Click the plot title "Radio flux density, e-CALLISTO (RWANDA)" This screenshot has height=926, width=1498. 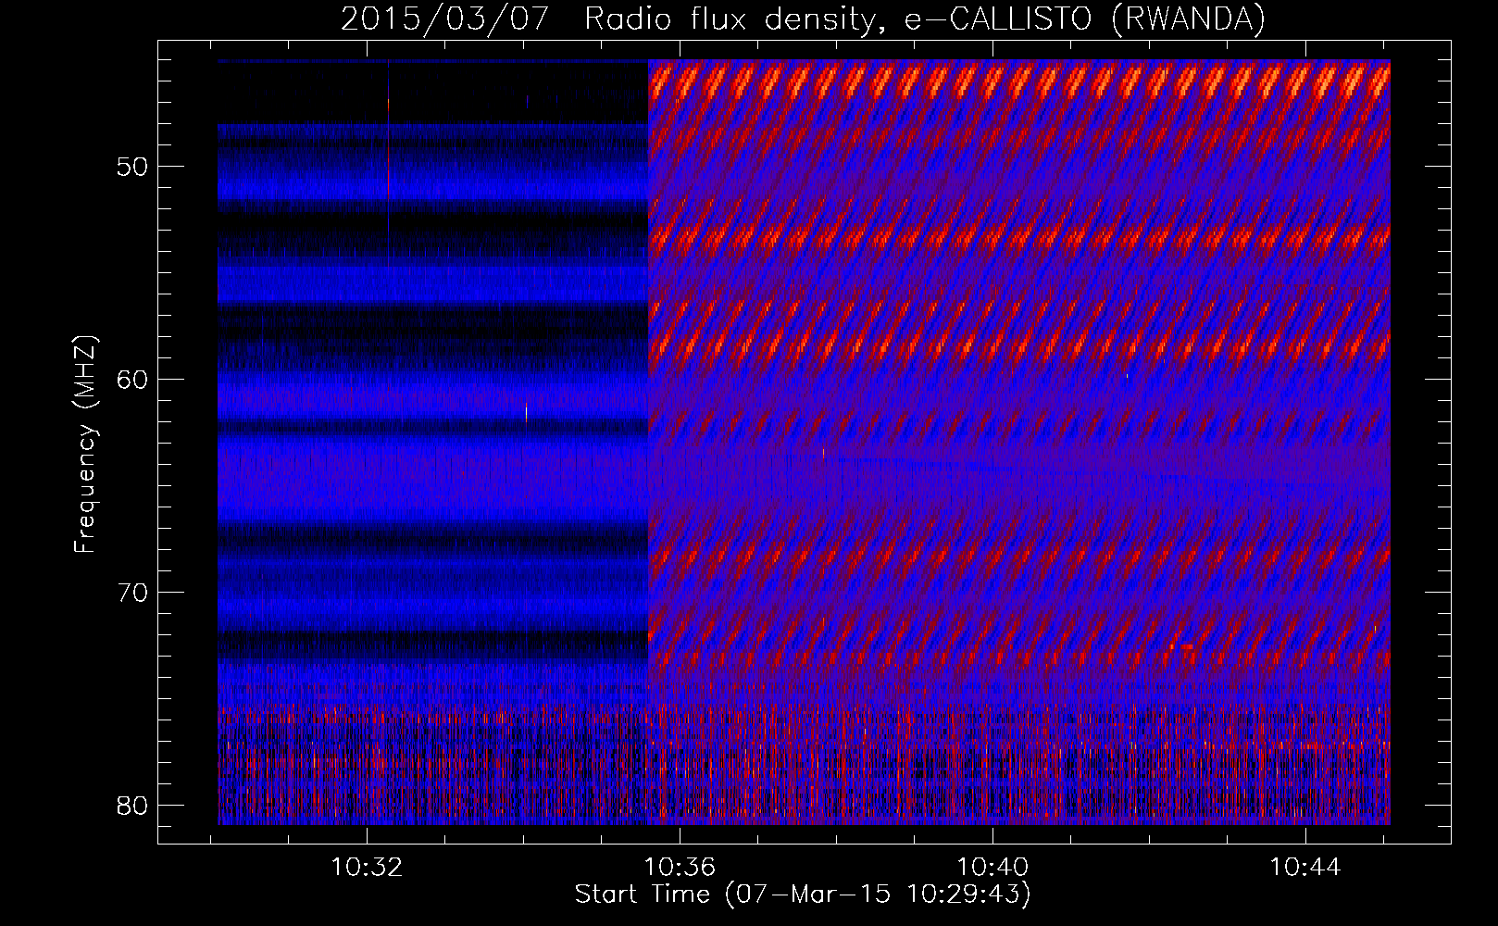(x=925, y=19)
